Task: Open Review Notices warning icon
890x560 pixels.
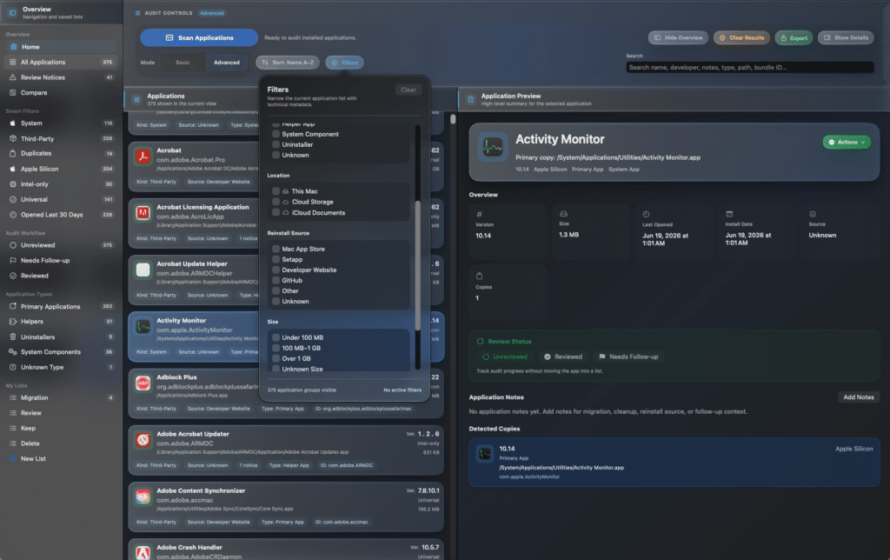Action: (13, 77)
